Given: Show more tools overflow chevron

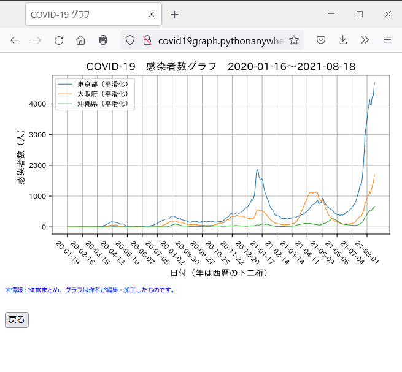Looking at the screenshot, I should tap(365, 40).
